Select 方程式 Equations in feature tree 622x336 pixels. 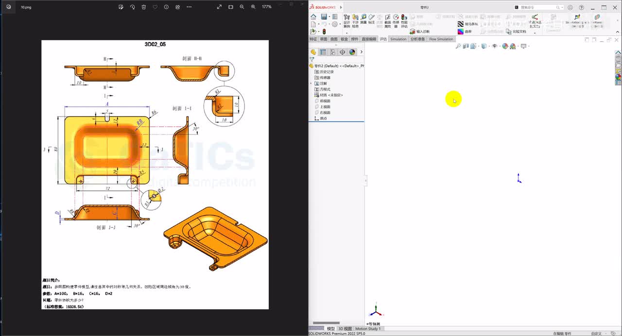(323, 89)
